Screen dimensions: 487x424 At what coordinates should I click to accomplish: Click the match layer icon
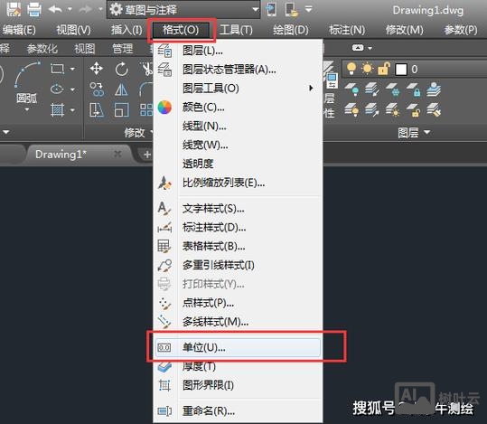coord(434,110)
